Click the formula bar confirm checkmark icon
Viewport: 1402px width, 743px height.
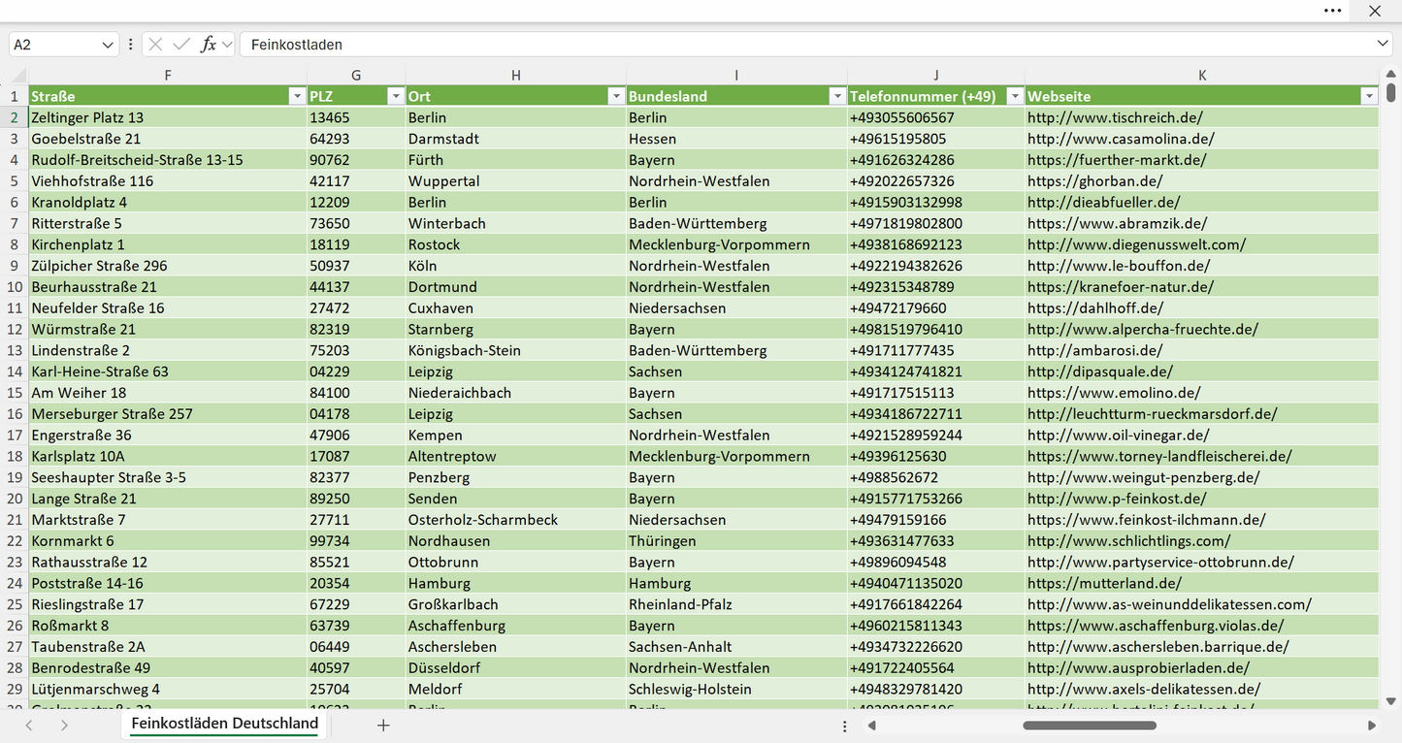(x=181, y=45)
